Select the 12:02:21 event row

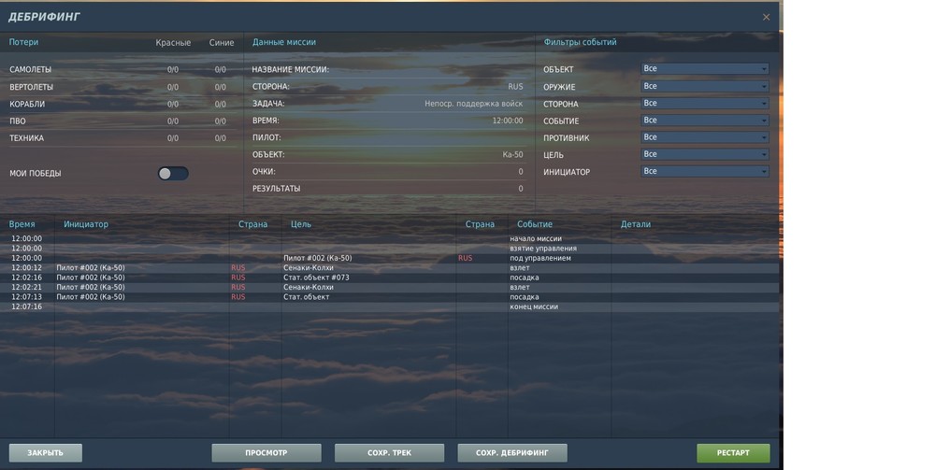(389, 287)
